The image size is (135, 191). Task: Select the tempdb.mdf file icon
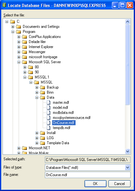pos(49,128)
